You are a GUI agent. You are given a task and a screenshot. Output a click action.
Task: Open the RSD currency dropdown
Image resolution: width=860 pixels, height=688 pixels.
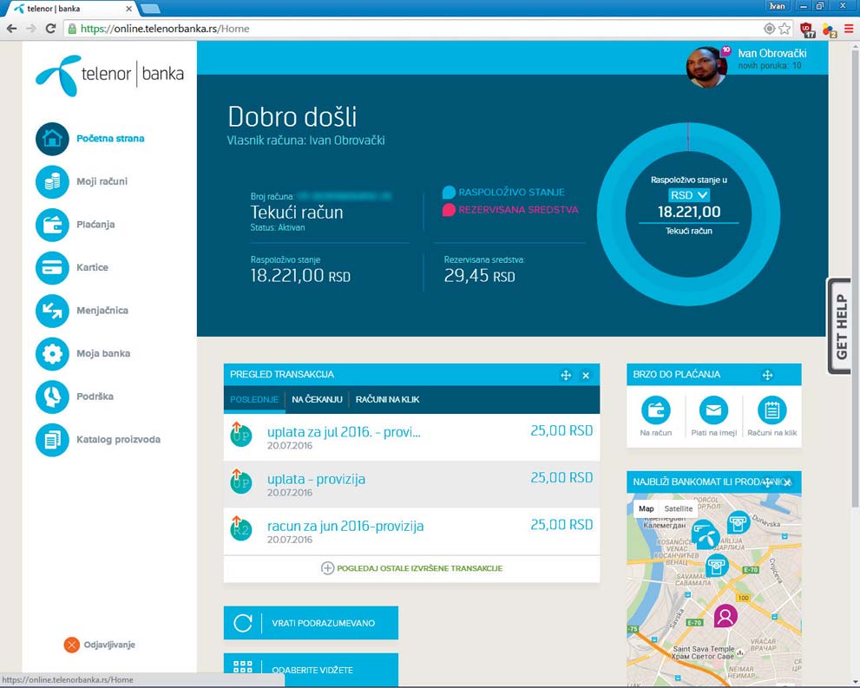click(689, 195)
